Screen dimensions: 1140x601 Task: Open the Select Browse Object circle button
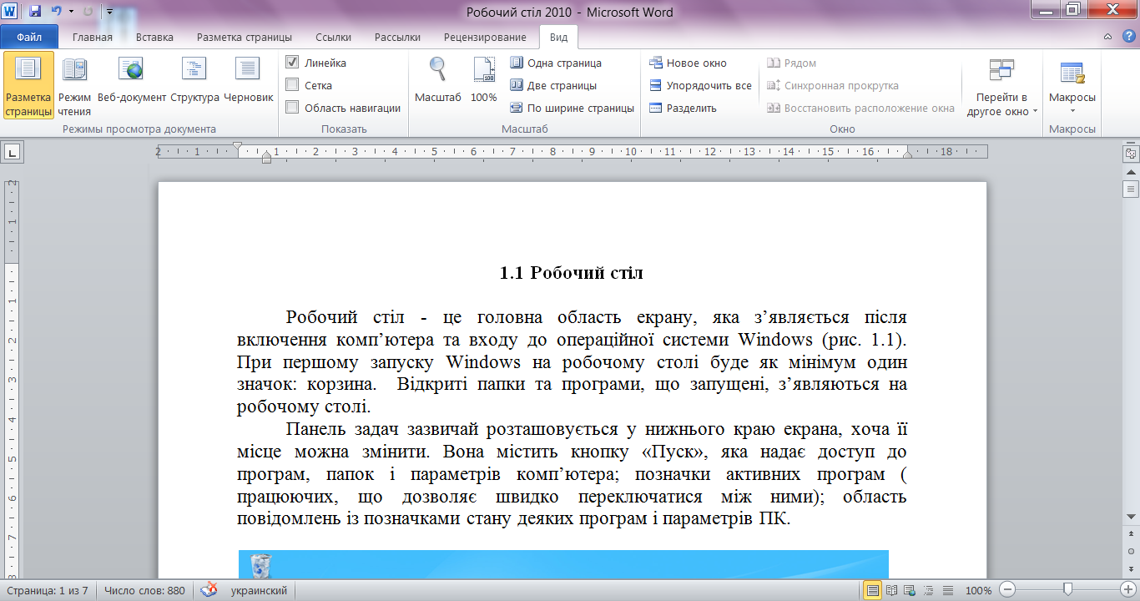tap(1131, 553)
